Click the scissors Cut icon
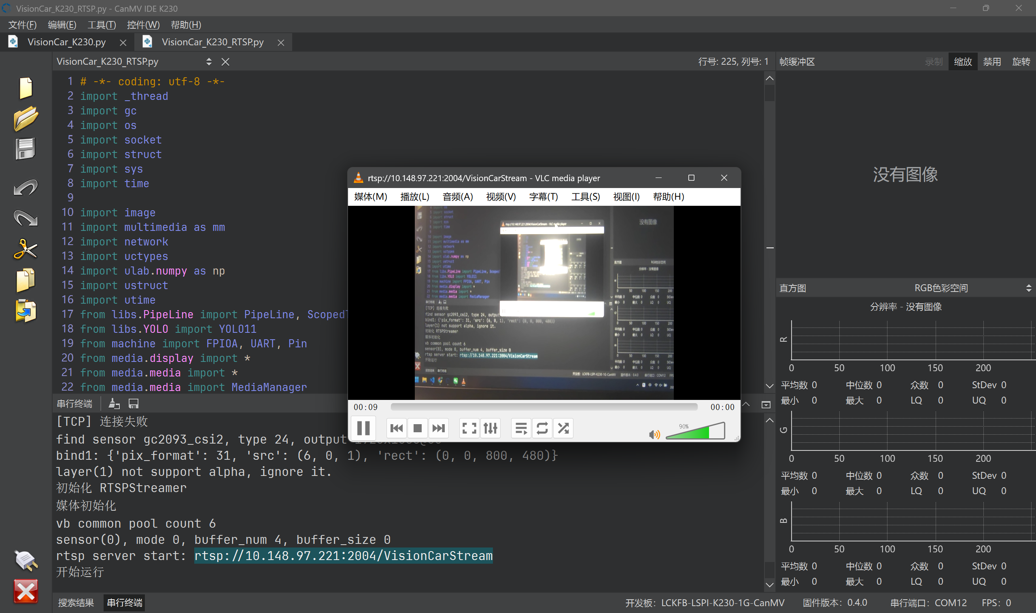 (25, 249)
